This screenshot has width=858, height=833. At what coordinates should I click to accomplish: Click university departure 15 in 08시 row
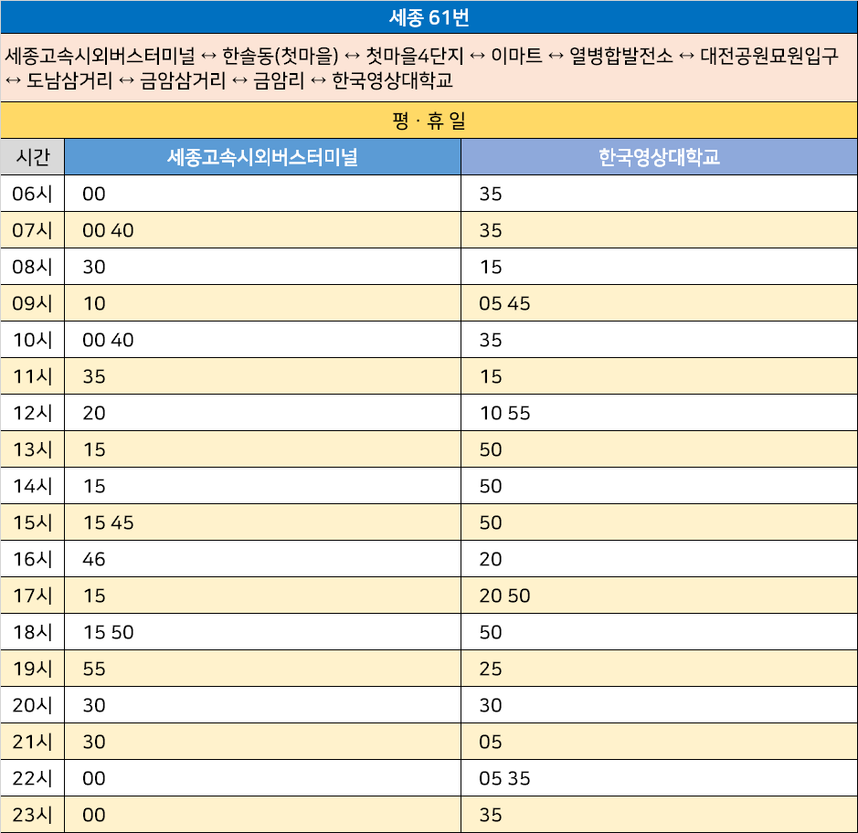click(491, 267)
